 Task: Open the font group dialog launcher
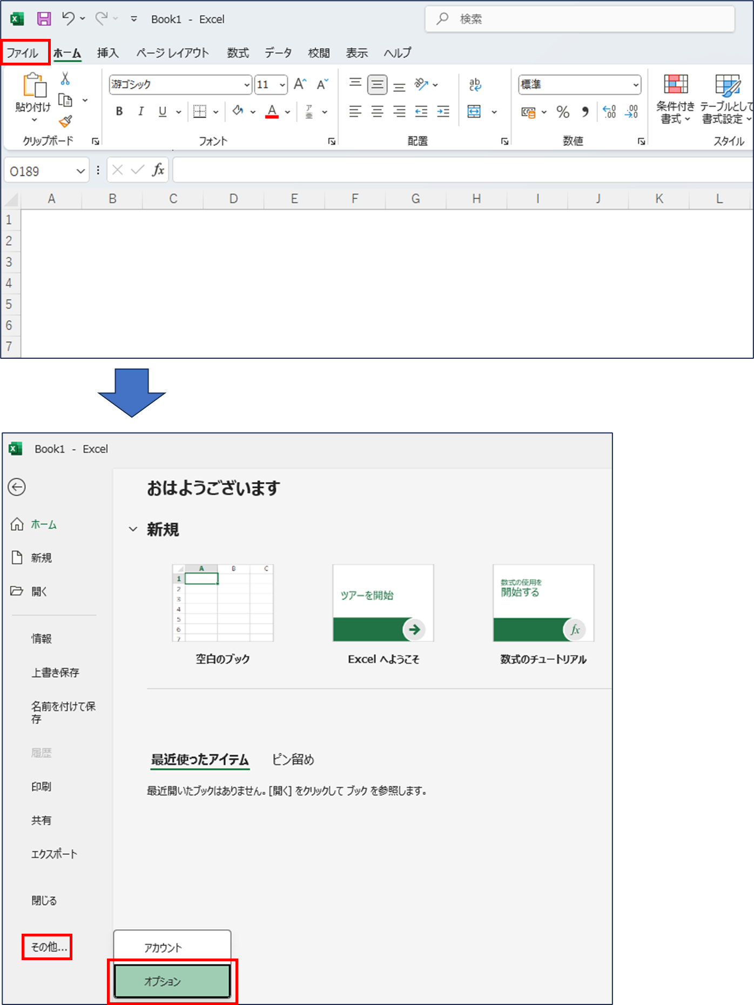(x=332, y=142)
